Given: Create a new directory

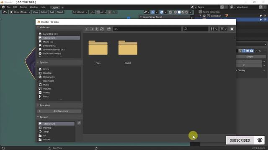Looking at the screenshot, I should pyautogui.click(x=109, y=29).
